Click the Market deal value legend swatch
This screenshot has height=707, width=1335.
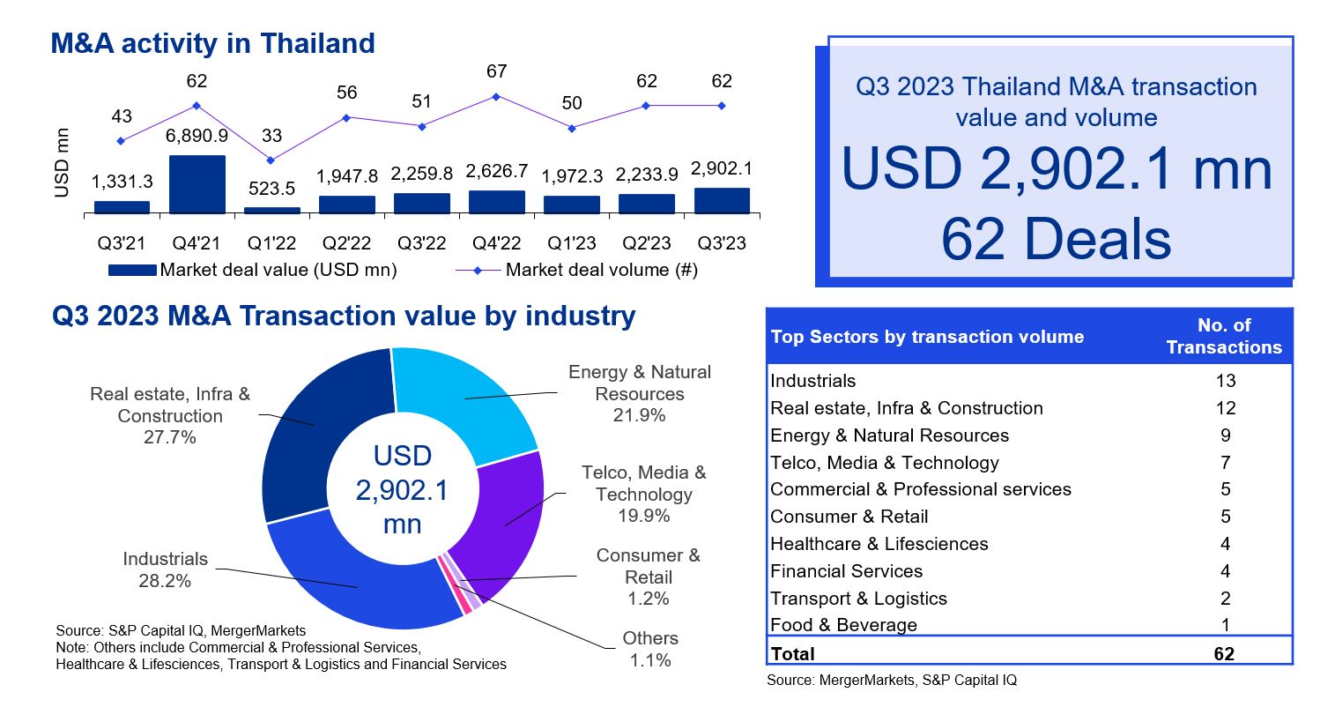pos(132,271)
